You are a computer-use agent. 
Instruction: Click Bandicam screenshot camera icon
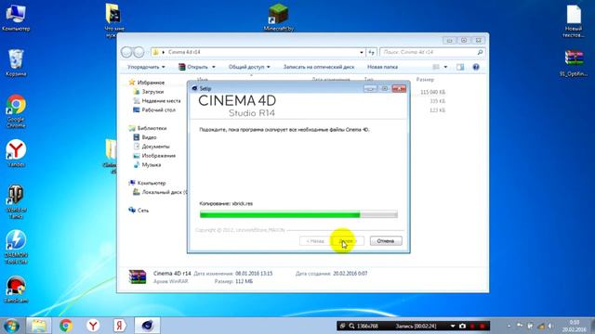(462, 326)
